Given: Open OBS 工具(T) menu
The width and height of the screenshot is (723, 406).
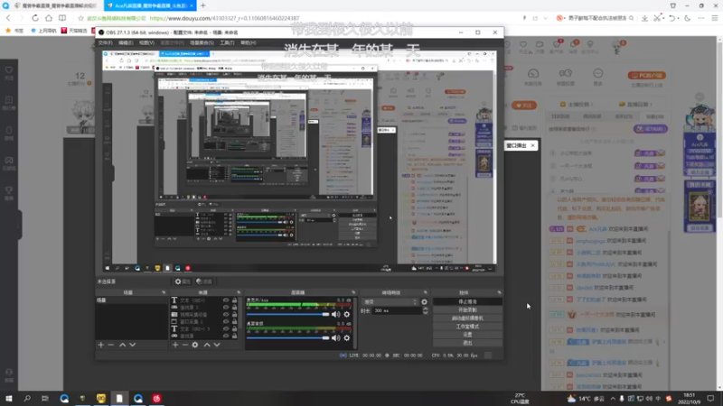Looking at the screenshot, I should (227, 42).
